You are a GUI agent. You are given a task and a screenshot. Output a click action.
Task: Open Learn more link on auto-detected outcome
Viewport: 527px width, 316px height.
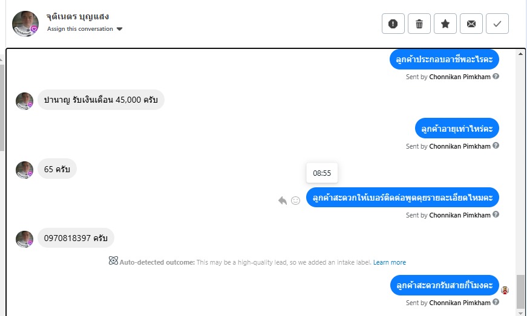tap(389, 262)
